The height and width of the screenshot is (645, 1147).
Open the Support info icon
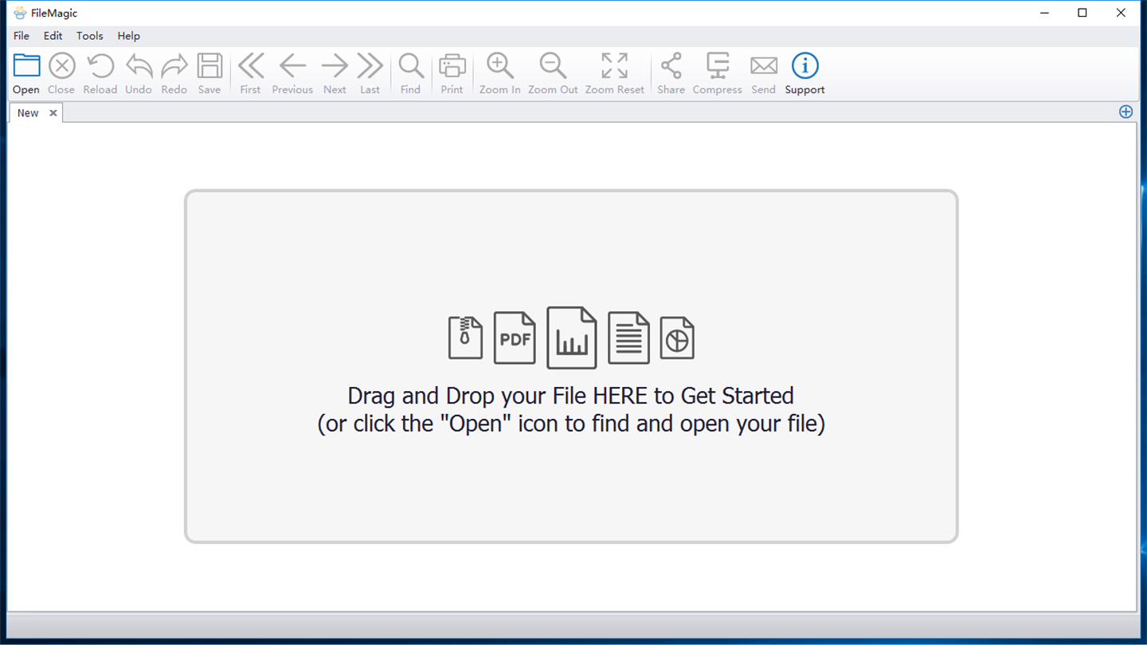pos(805,66)
